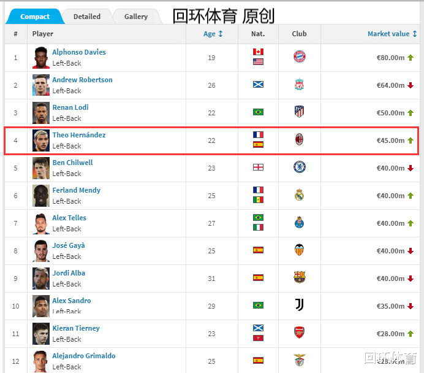Image resolution: width=424 pixels, height=373 pixels.
Task: Select the Compact tab
Action: point(35,17)
